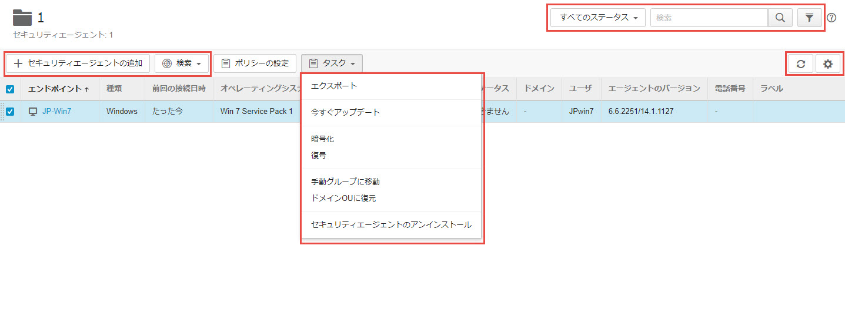Screen dimensions: 845x309
Task: Toggle the select-all checkbox in header
Action: pyautogui.click(x=10, y=89)
